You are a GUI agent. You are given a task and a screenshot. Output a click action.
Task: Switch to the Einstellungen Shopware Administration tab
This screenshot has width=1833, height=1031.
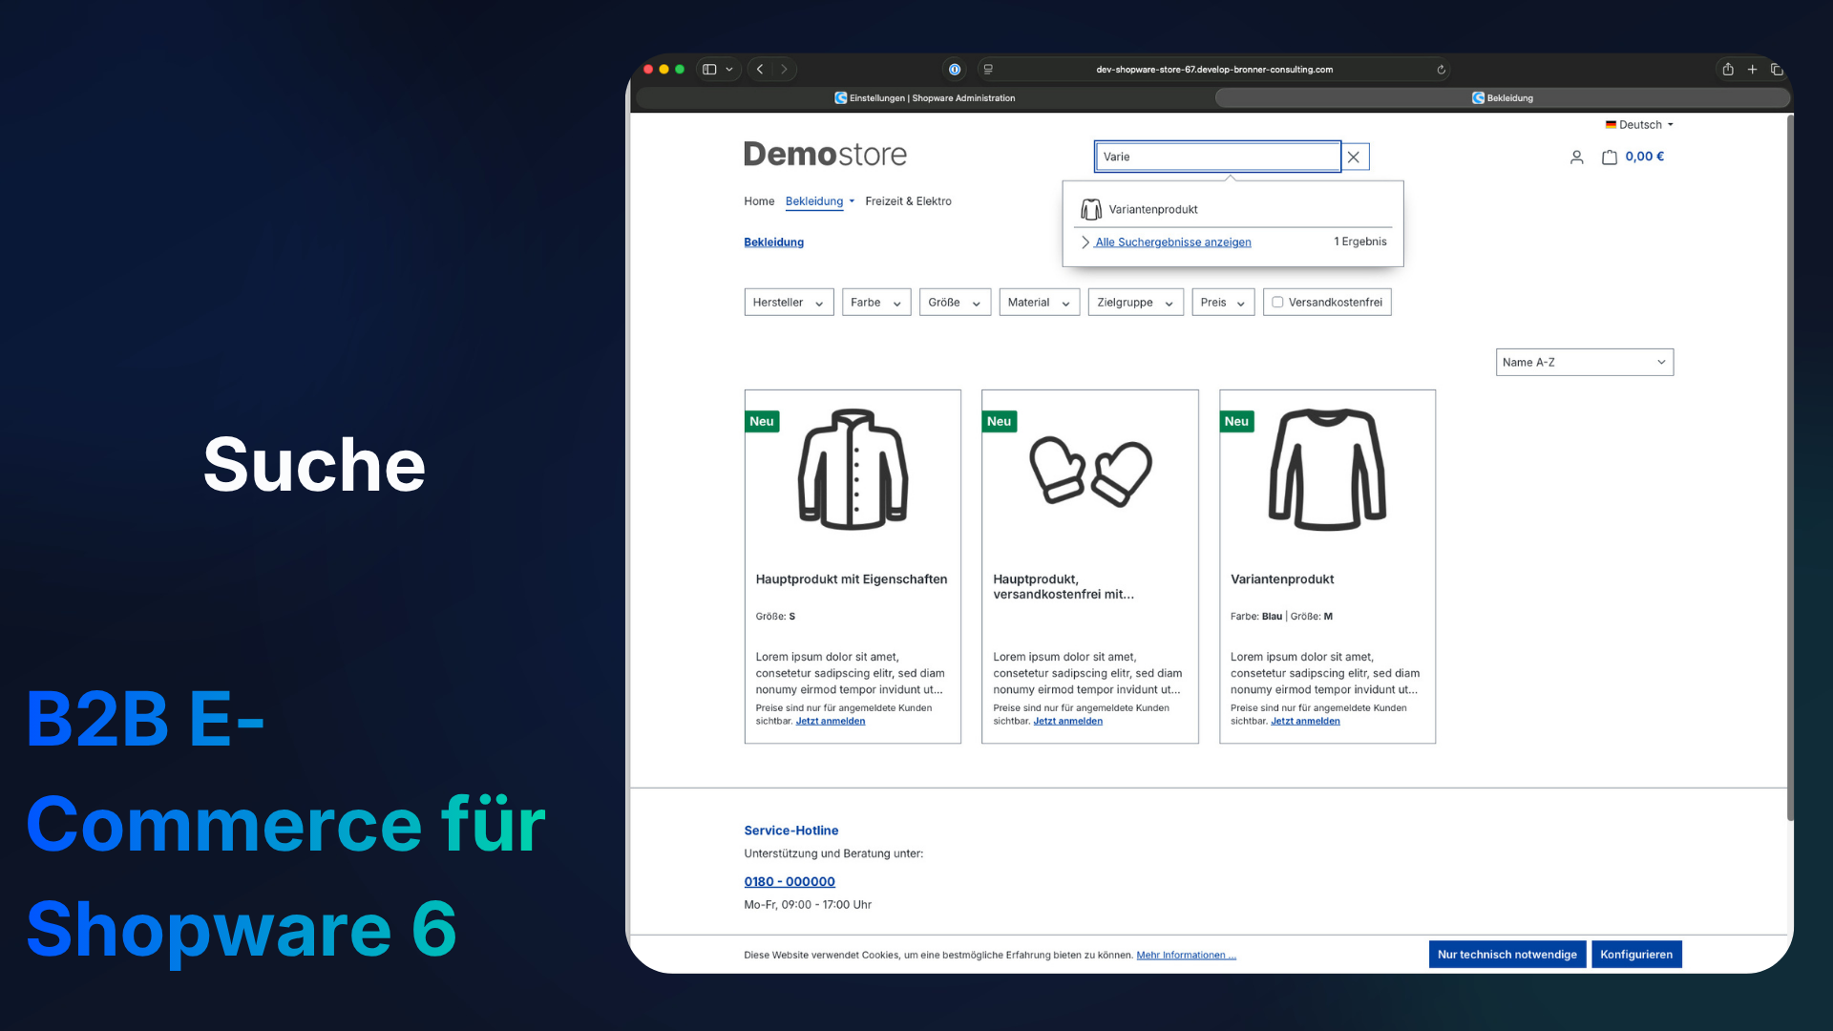click(x=924, y=97)
